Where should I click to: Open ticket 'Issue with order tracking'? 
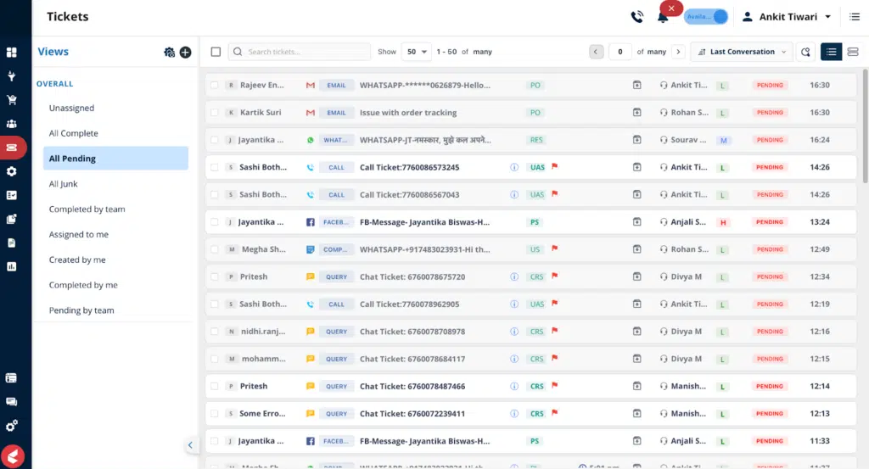click(x=408, y=113)
